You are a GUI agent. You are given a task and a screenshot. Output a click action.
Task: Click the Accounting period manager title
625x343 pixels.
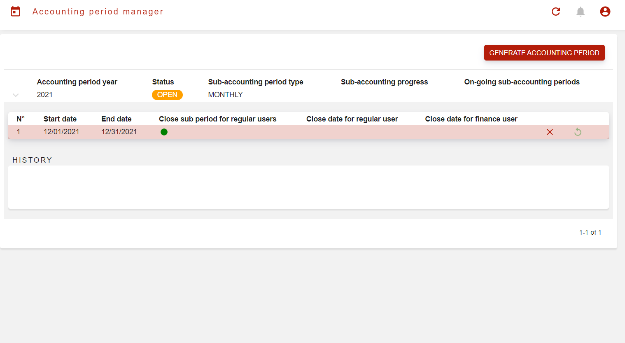98,12
